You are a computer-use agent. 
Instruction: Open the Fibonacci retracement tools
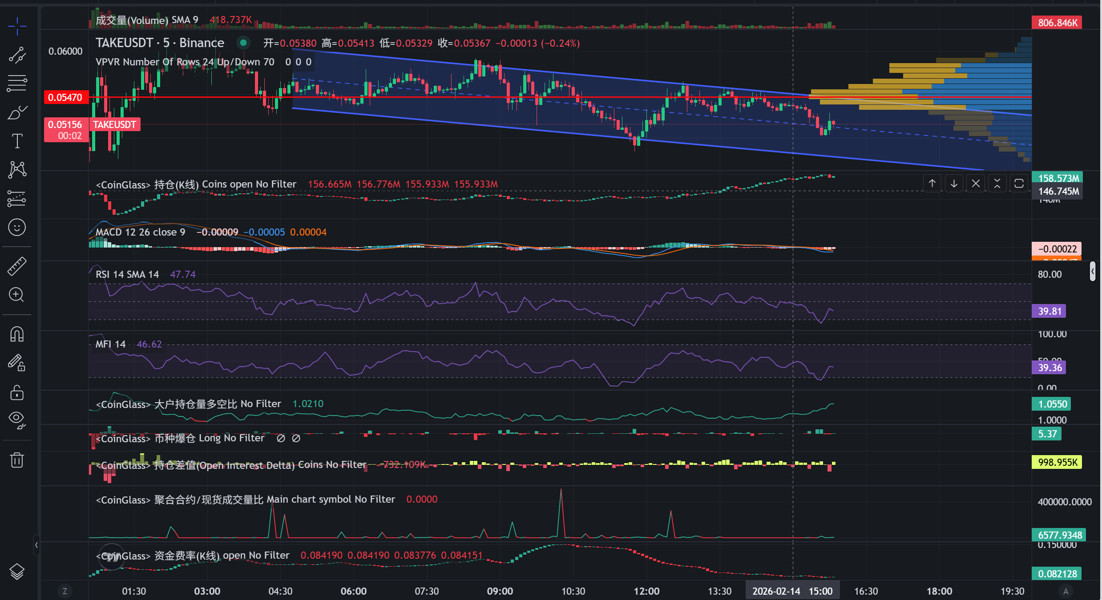[17, 83]
